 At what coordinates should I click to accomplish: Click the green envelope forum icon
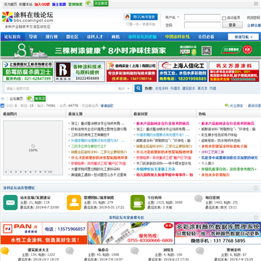click(x=10, y=202)
